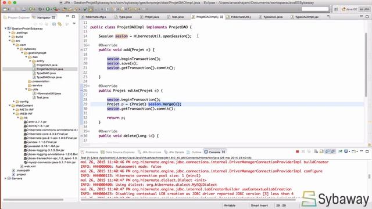The image size is (372, 209).
Task: Select ProjetDAO.java in Navigator tree
Action: (x=45, y=65)
